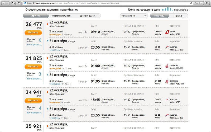
Task: Click the SWISS airline logo
Action: click(x=167, y=32)
